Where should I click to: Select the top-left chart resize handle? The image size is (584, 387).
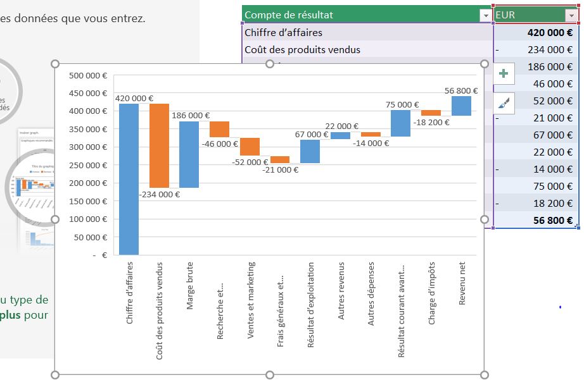[55, 64]
